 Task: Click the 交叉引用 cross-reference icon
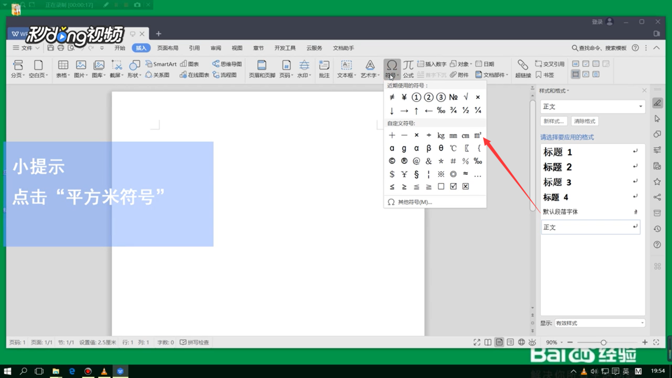coord(550,64)
